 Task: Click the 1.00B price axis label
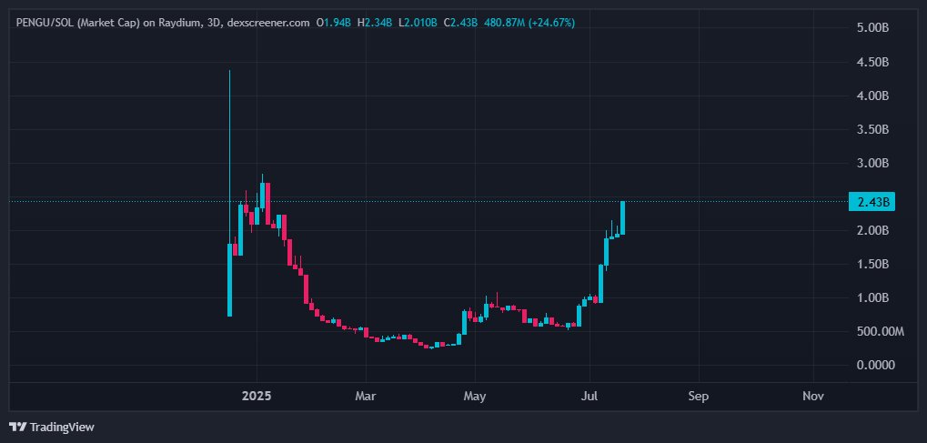tap(872, 297)
